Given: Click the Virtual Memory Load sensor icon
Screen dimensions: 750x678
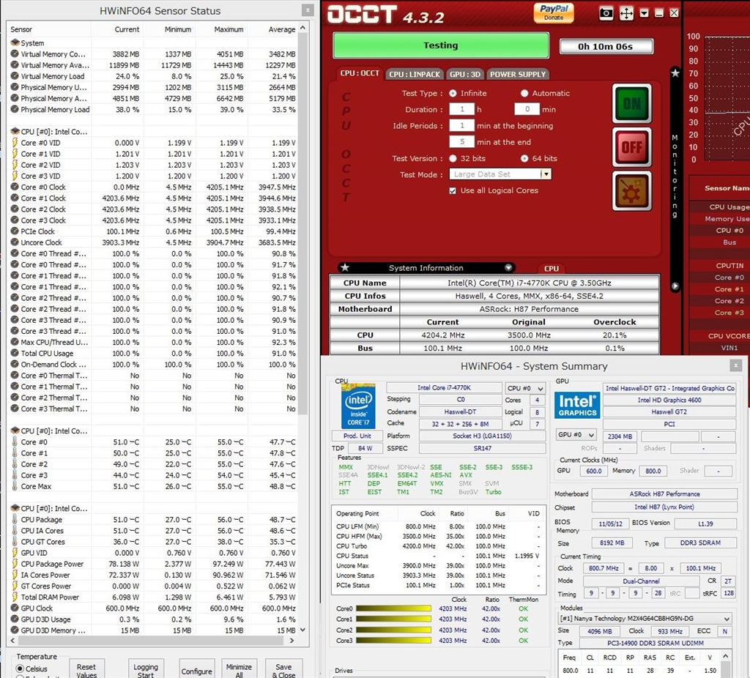Looking at the screenshot, I should click(x=15, y=76).
